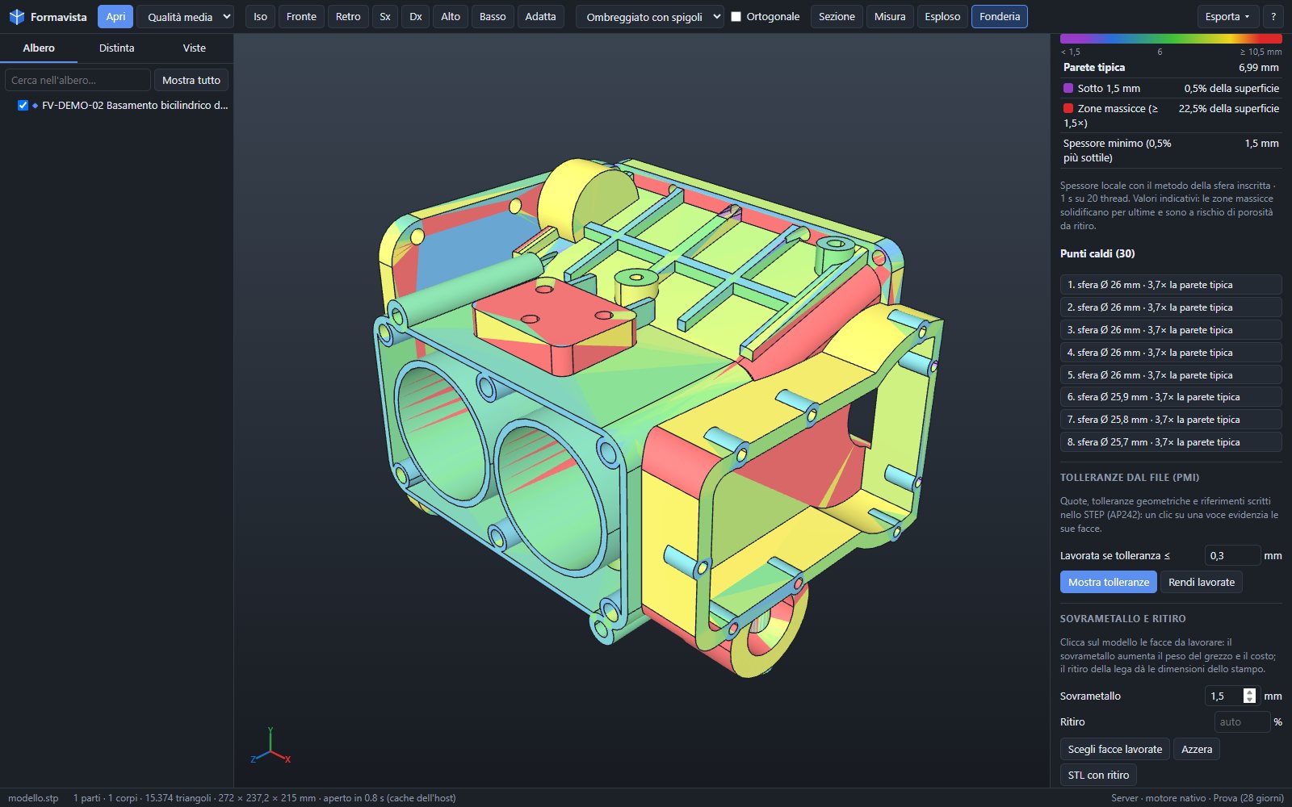Click the Mostra tutto button
Viewport: 1292px width, 807px height.
pos(191,80)
